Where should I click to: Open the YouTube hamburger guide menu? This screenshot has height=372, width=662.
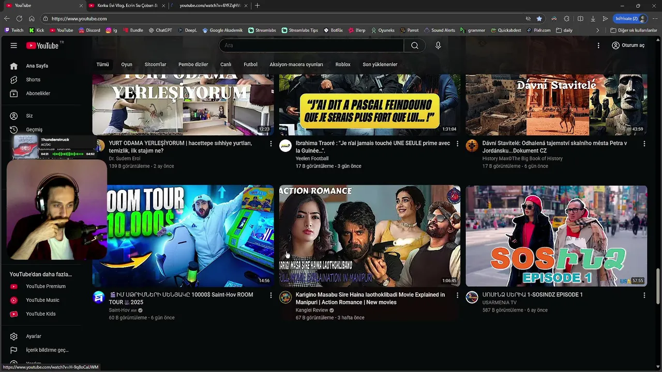pyautogui.click(x=14, y=45)
